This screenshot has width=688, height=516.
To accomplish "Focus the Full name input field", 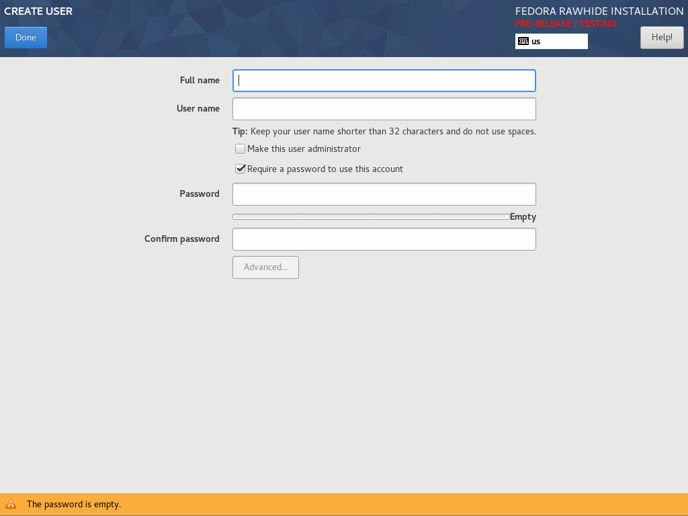I will click(384, 81).
